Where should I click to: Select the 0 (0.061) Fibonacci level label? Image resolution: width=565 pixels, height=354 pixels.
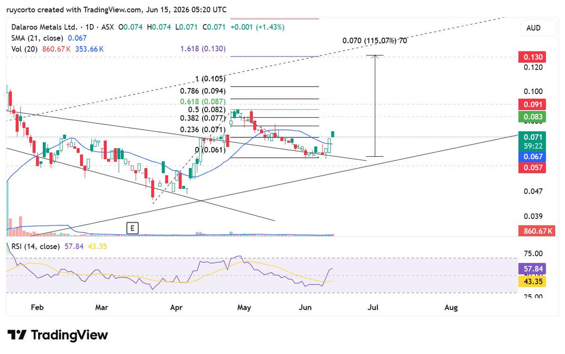point(210,150)
